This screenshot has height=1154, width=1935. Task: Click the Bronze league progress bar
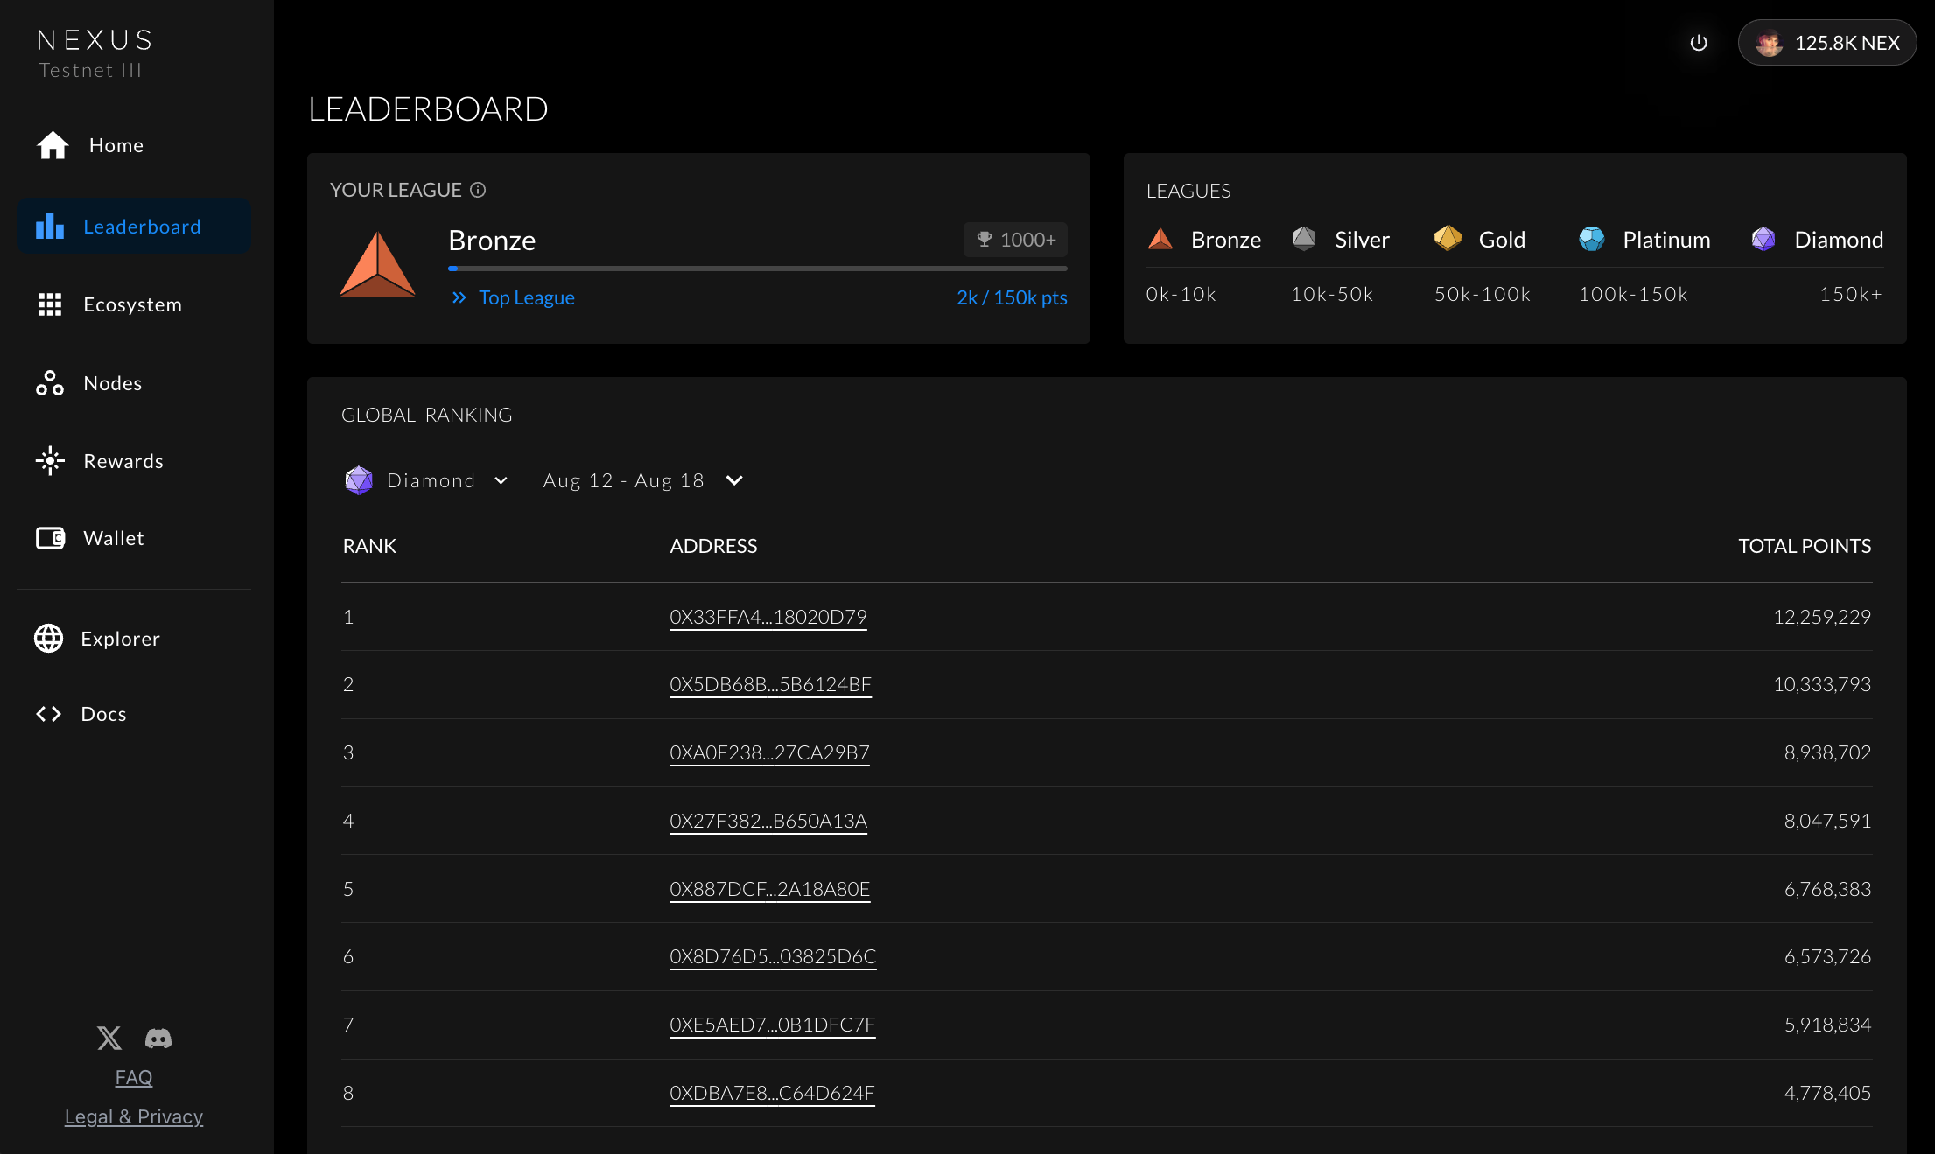[x=757, y=269]
